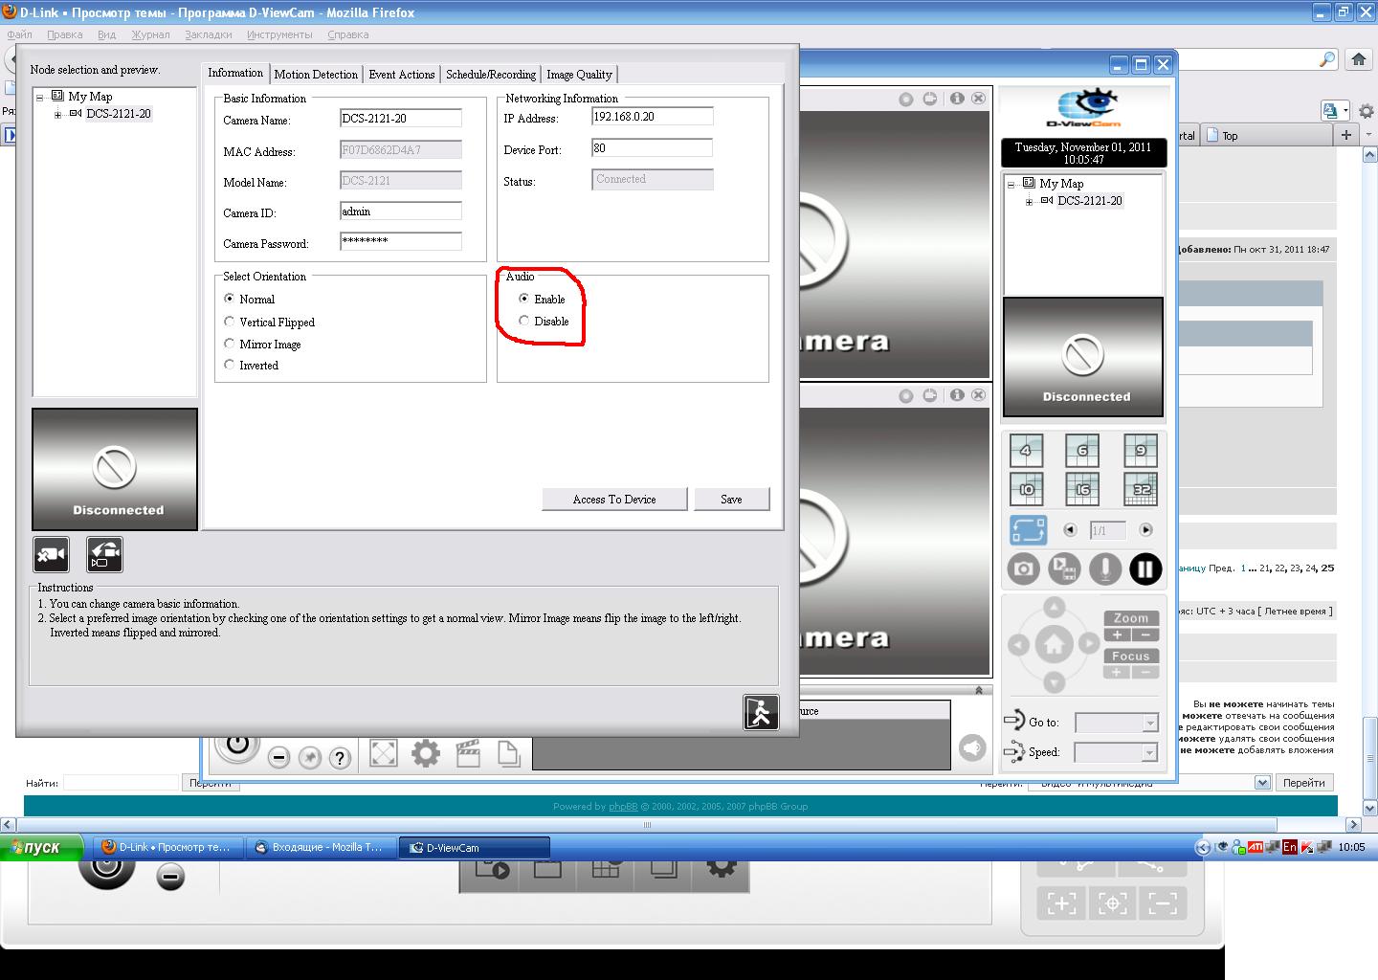Click the phpBB link in footer
This screenshot has height=980, width=1378.
(623, 807)
